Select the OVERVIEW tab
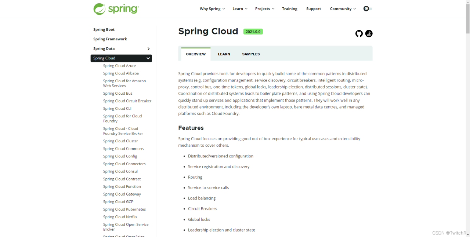 point(196,54)
